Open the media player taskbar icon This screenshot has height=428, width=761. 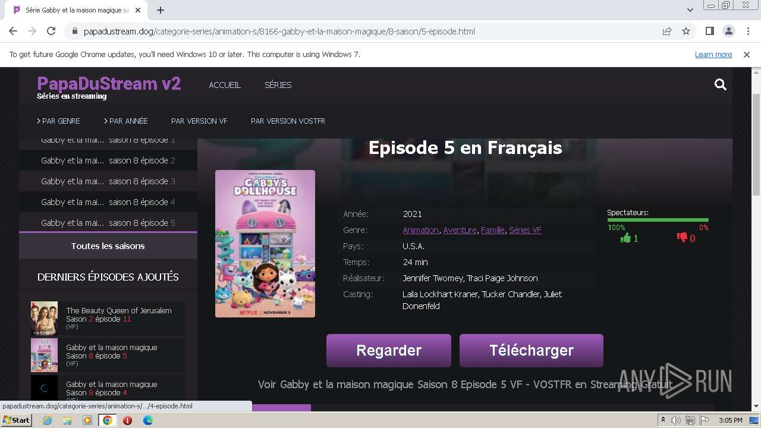pyautogui.click(x=87, y=420)
